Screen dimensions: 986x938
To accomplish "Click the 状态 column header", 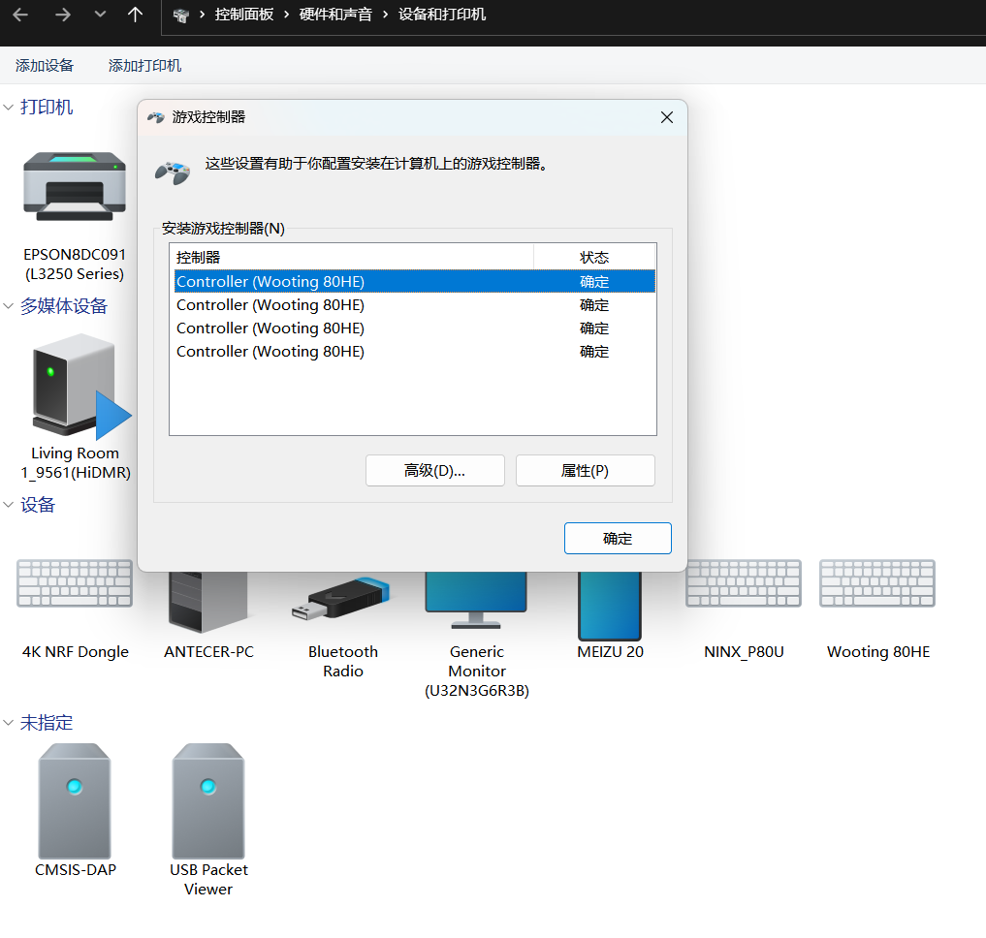I will [x=594, y=257].
